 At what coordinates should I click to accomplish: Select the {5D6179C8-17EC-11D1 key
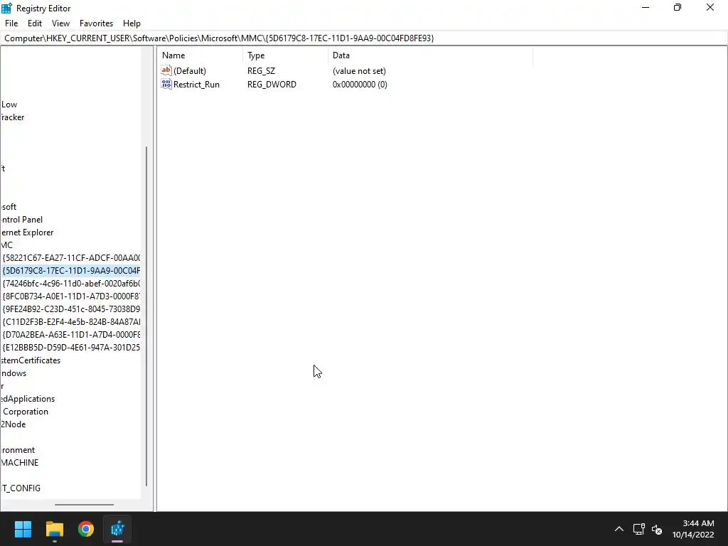point(71,271)
